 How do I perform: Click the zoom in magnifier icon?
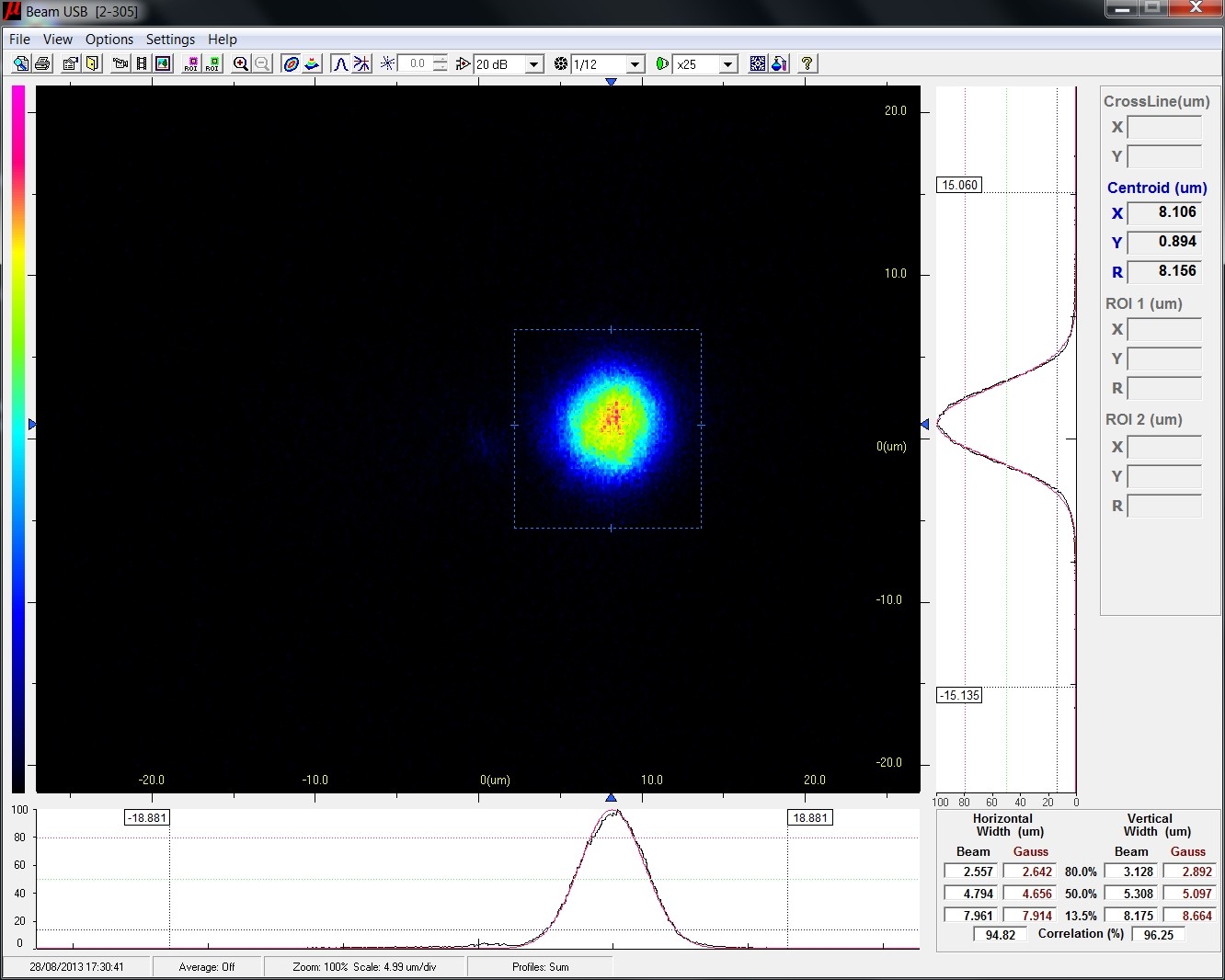[241, 63]
